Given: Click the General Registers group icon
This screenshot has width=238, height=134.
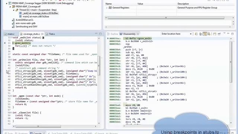Looking at the screenshot, I should pyautogui.click(x=110, y=8).
